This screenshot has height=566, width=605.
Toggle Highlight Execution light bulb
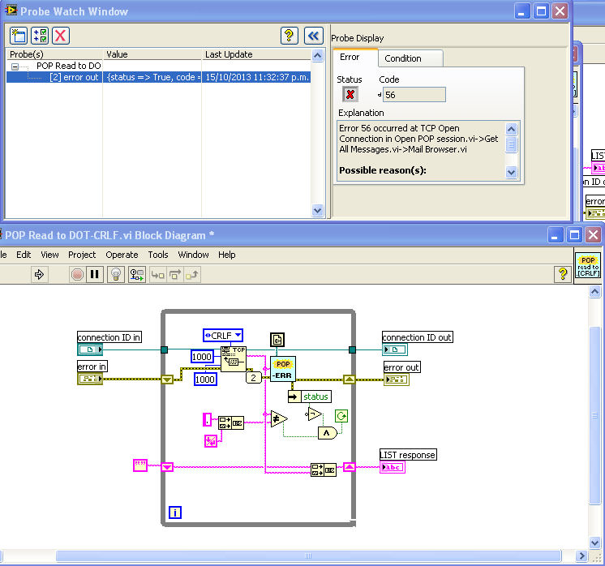point(115,274)
